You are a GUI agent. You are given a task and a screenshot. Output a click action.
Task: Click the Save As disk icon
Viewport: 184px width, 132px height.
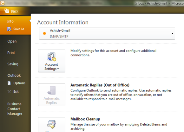9,29
